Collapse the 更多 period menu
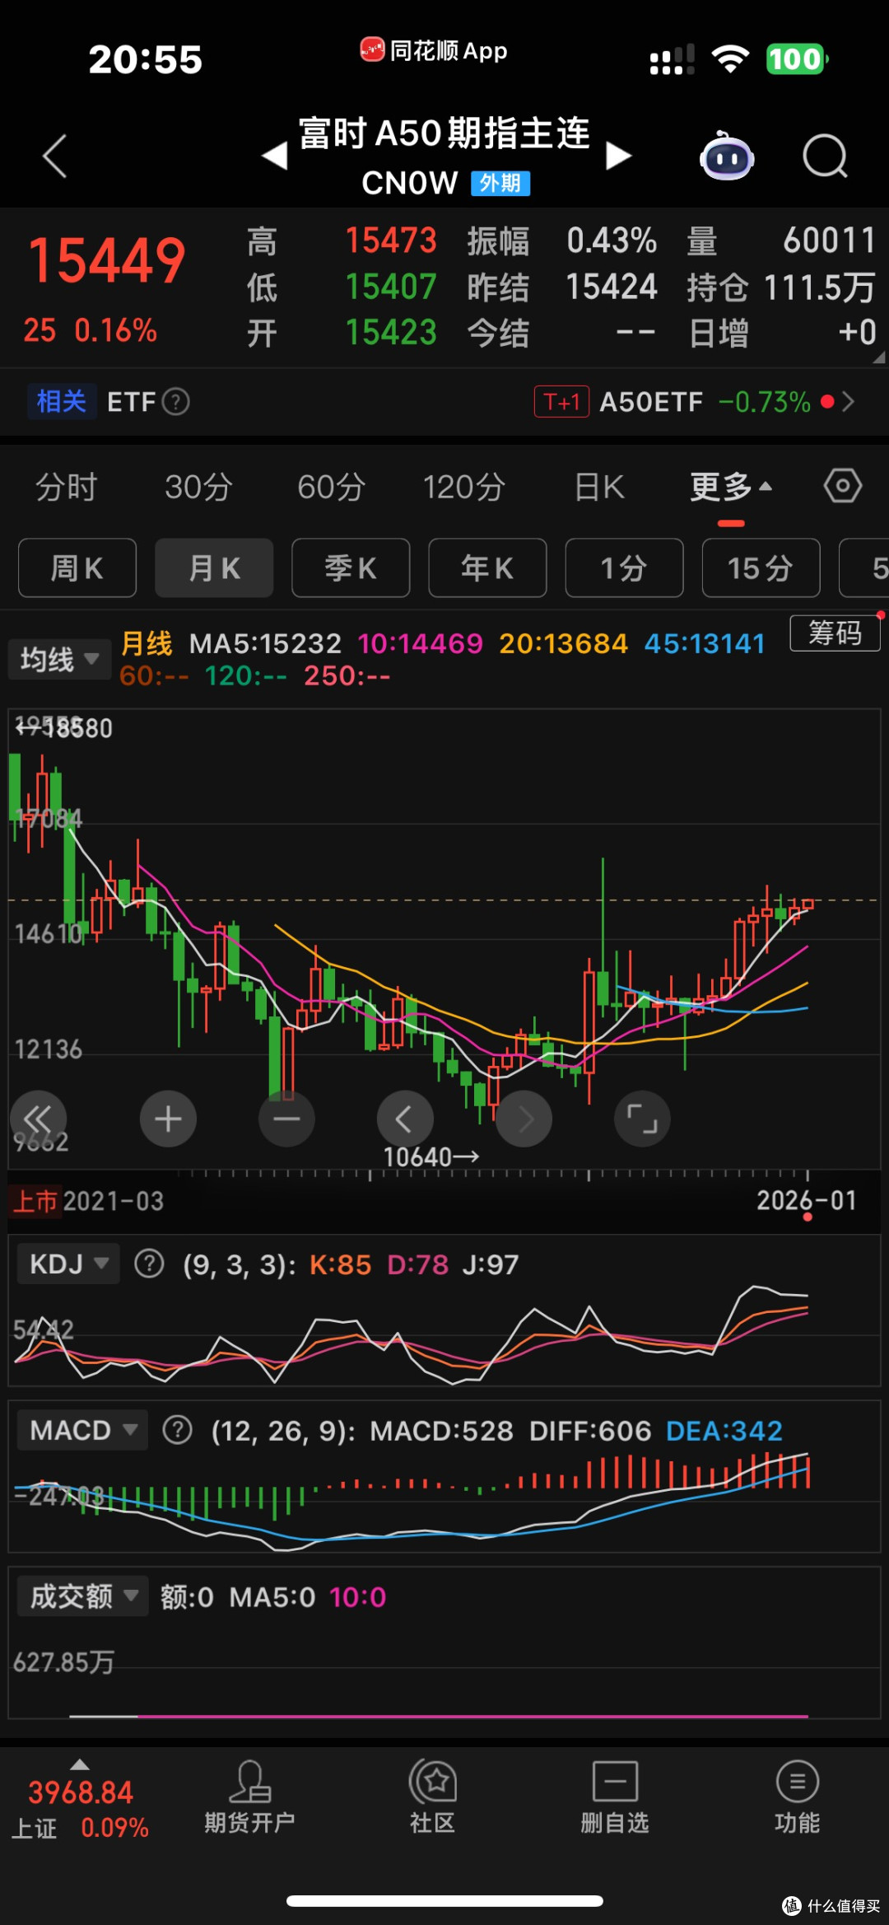 tap(731, 487)
